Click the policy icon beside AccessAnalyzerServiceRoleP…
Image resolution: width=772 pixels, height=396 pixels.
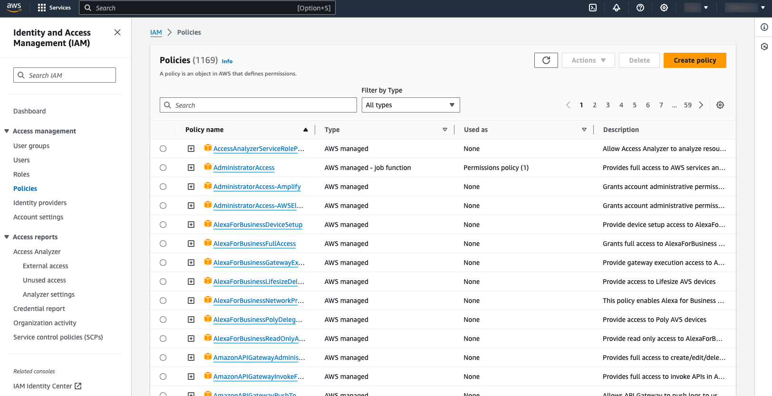208,148
